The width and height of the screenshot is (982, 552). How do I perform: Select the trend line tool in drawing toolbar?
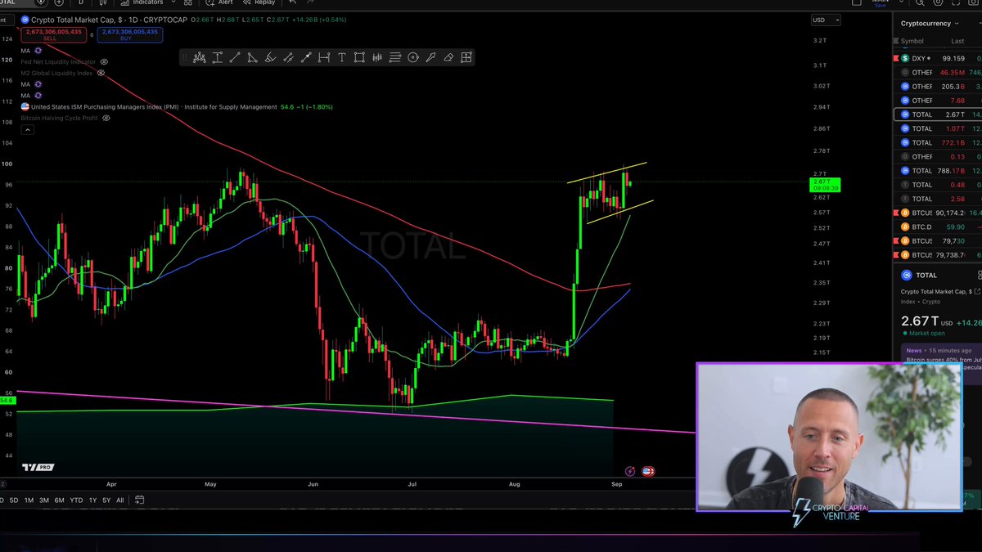pyautogui.click(x=235, y=57)
